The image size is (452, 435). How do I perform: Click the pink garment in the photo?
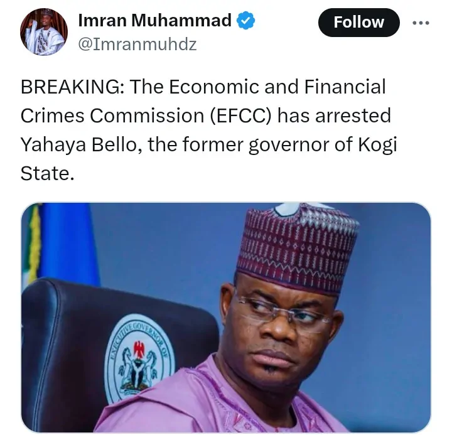(x=207, y=402)
